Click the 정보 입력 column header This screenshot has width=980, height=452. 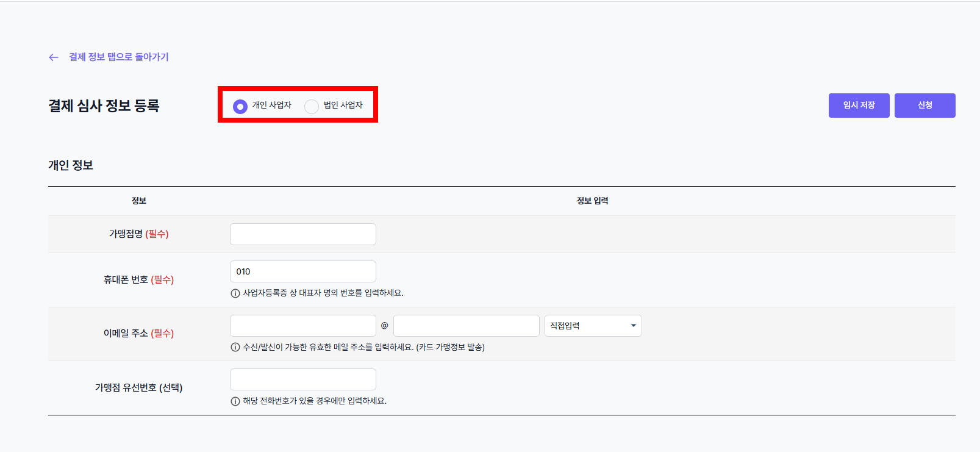(x=593, y=201)
